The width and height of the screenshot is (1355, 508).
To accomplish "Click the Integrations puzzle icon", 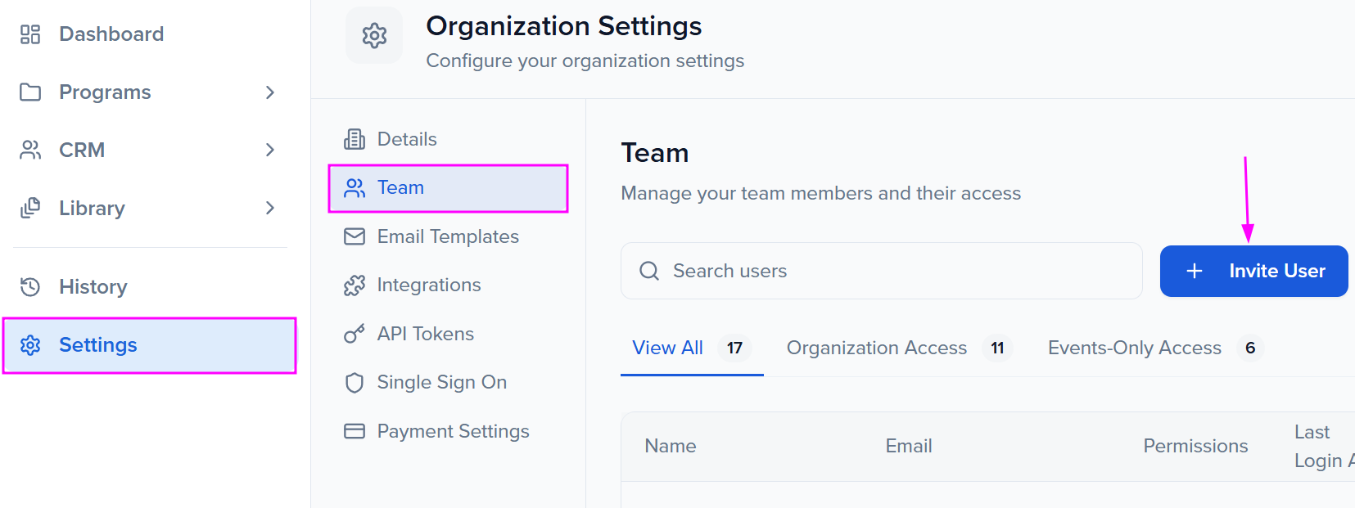I will [x=355, y=285].
